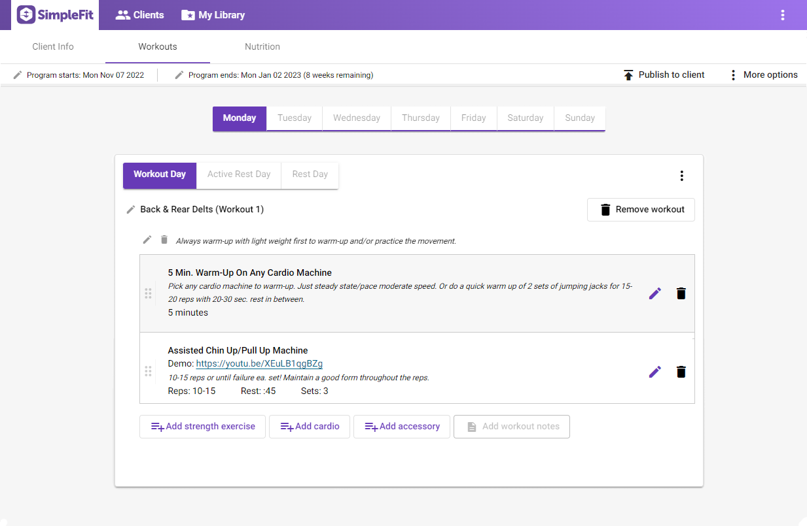Click the SimpleFit logo icon

click(25, 14)
